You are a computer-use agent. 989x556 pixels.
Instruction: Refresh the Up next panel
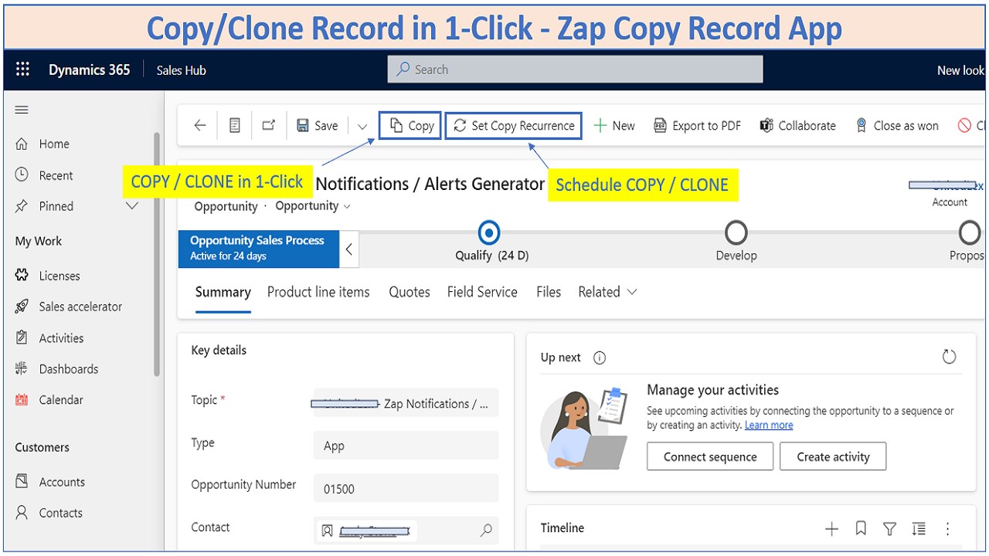tap(949, 357)
